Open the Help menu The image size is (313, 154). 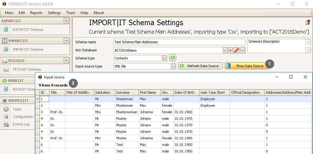pos(84,12)
